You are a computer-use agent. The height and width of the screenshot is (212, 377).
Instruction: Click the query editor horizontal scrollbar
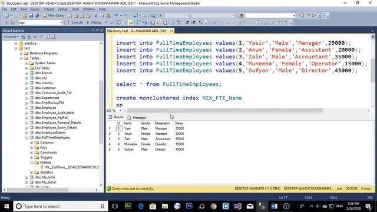coord(224,111)
